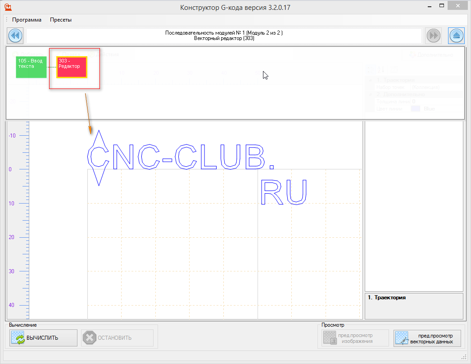Click the blue eject arrow button
The image size is (471, 364).
456,36
